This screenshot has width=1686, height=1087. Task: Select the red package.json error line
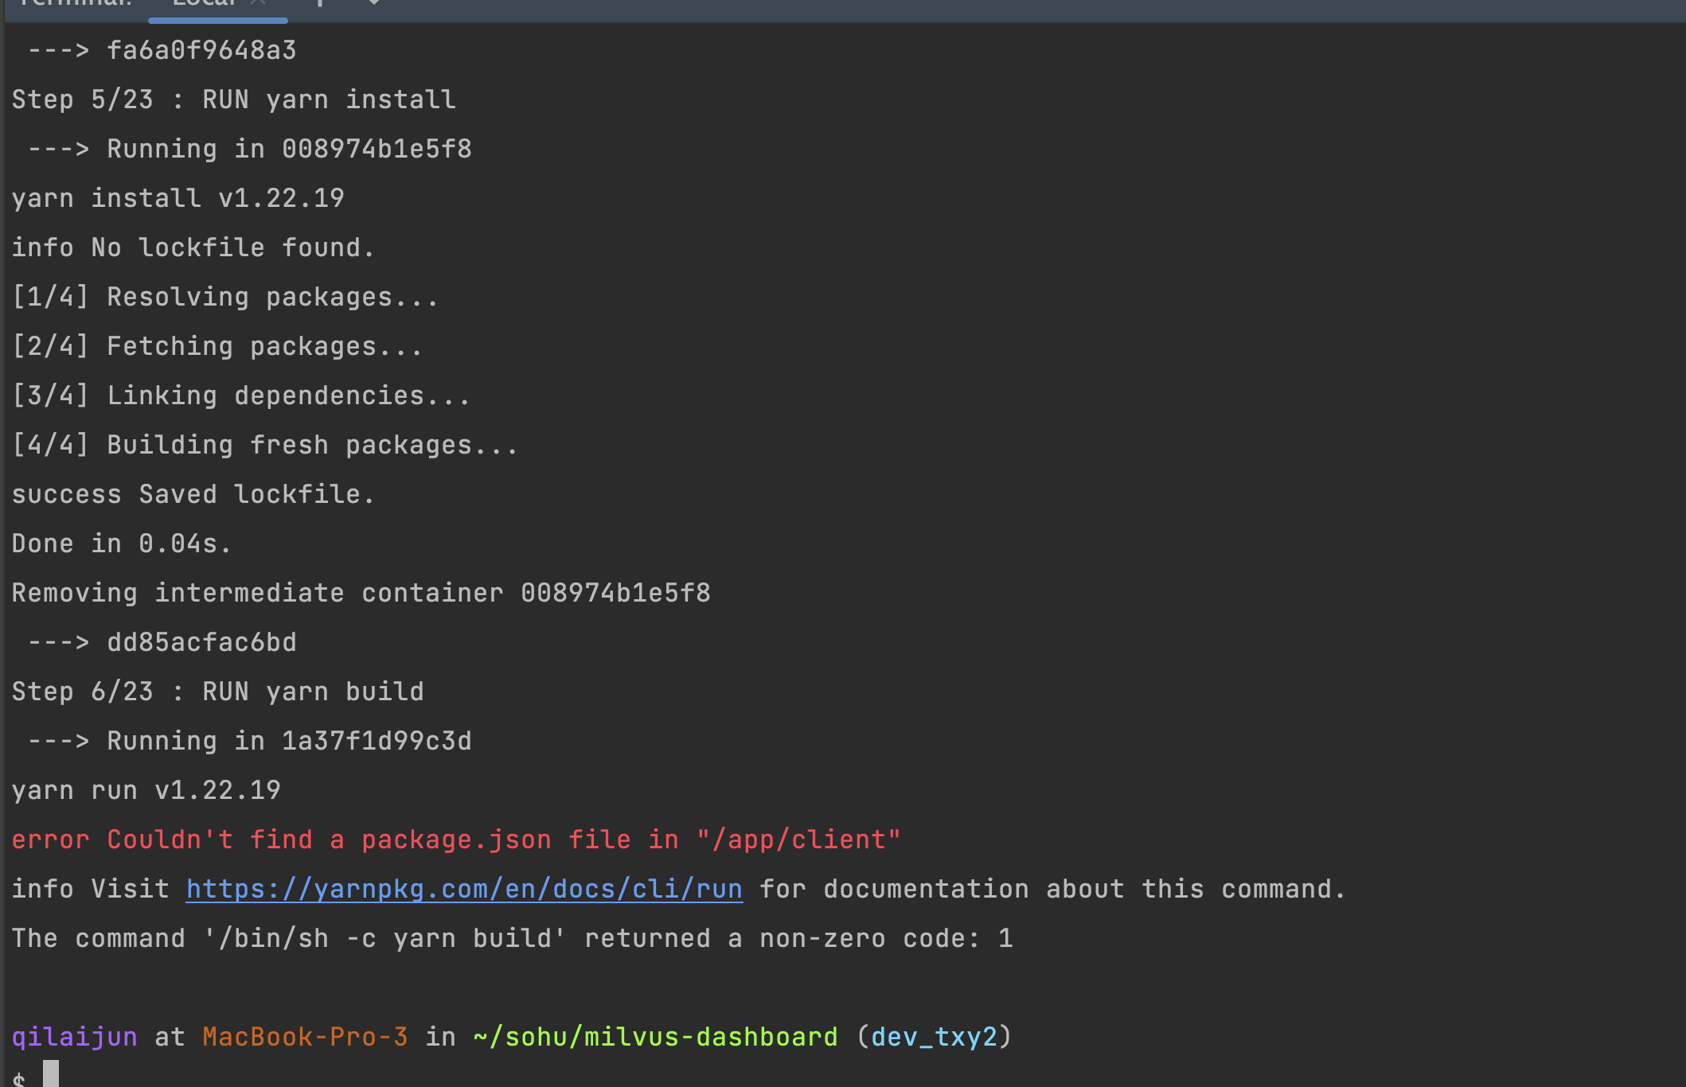point(455,839)
